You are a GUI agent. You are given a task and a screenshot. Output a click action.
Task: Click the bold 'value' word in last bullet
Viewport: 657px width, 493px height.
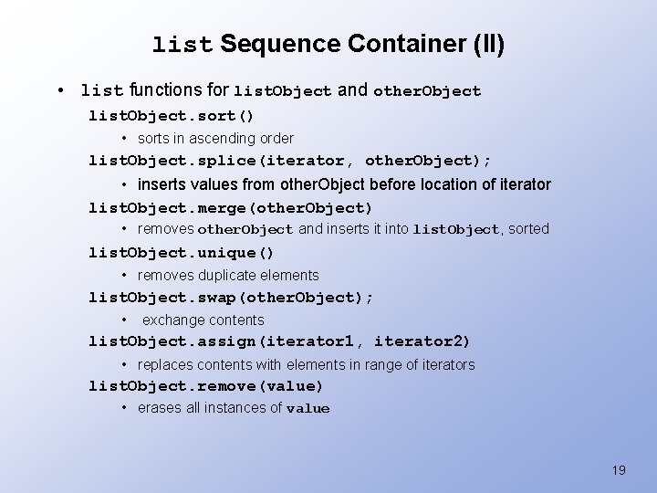308,409
